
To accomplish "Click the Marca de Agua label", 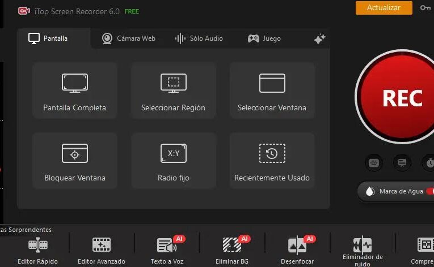I will [401, 191].
